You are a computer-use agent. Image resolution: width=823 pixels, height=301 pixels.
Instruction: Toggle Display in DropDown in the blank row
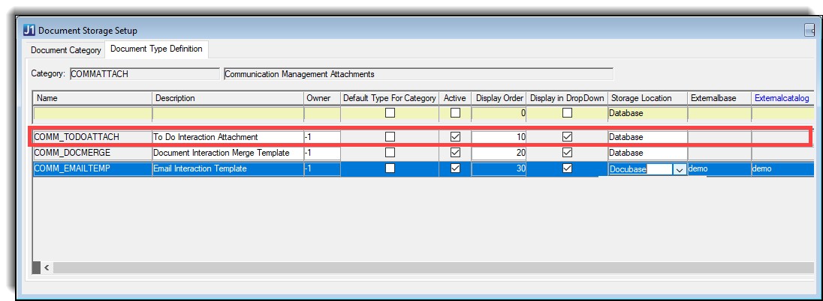[567, 112]
